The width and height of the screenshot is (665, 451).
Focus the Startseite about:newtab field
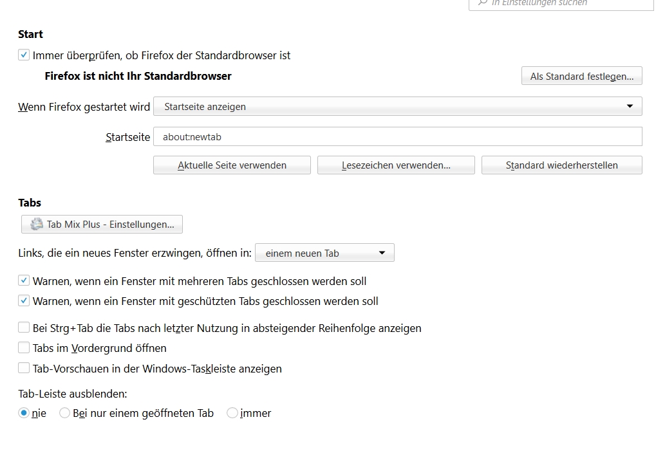(397, 136)
